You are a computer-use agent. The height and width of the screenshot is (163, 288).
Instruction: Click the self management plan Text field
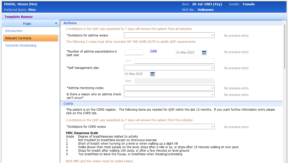click(x=174, y=81)
